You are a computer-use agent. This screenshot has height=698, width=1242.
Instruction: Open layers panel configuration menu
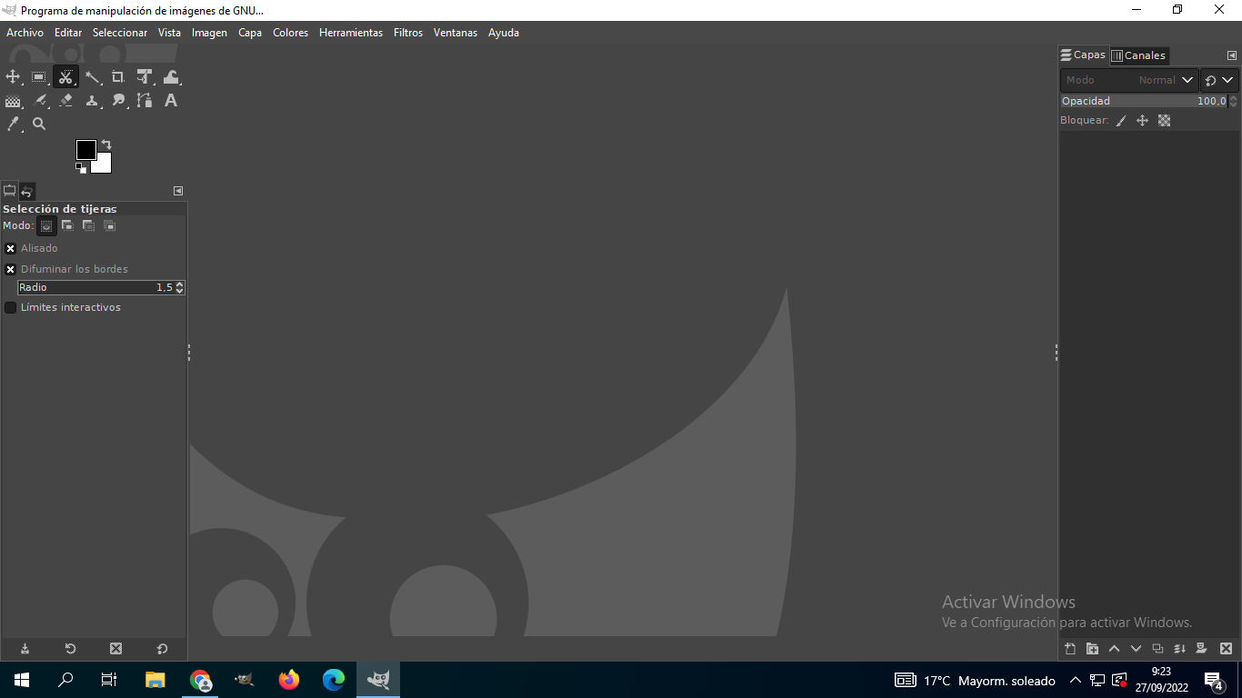coord(1232,55)
